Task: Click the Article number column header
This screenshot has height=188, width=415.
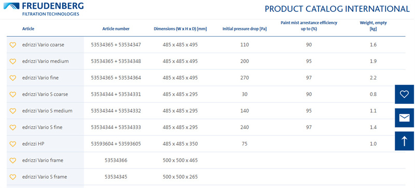Action: [x=116, y=29]
